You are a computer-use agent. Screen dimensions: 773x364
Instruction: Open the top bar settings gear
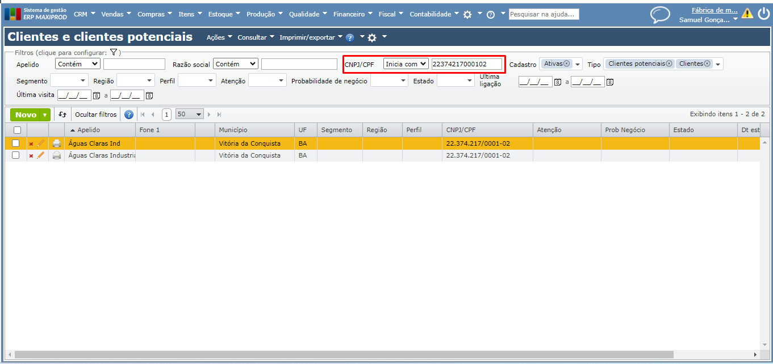point(467,15)
